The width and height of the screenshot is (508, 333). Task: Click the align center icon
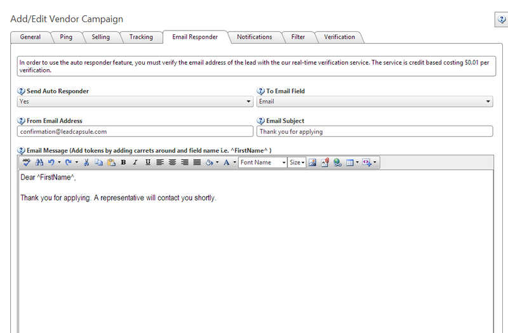tap(172, 162)
